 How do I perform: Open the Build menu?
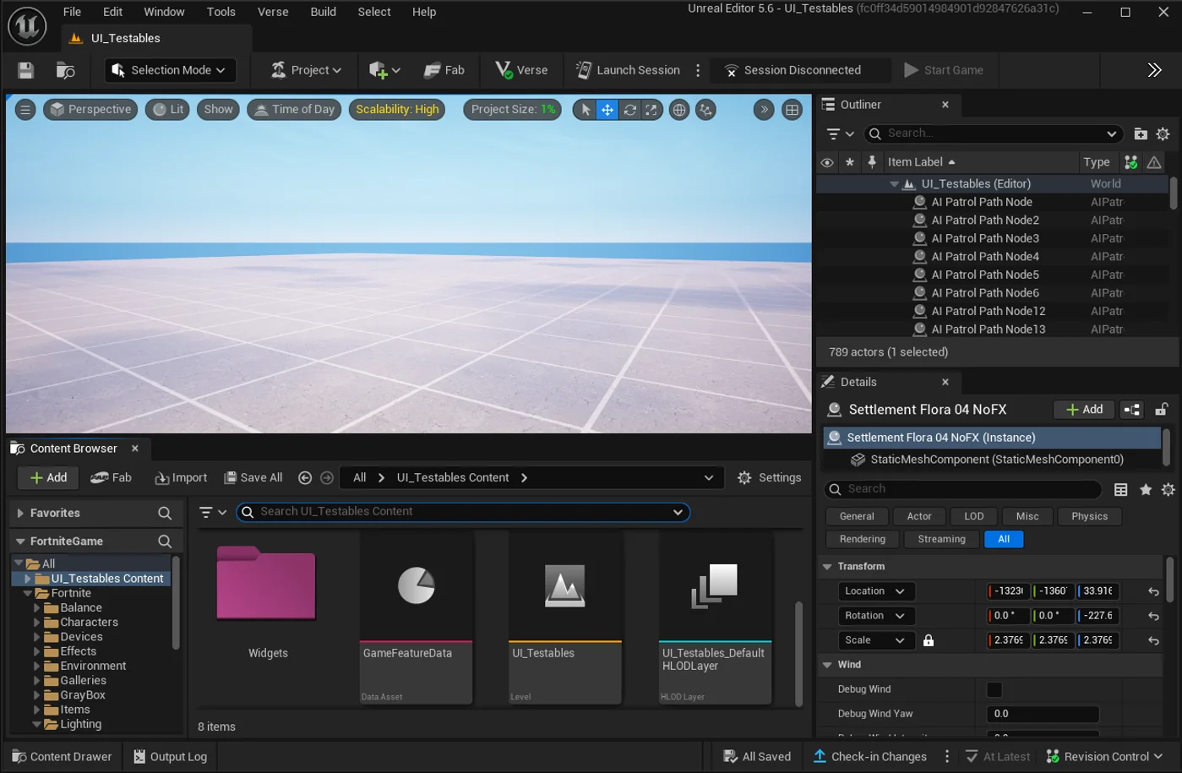[324, 12]
